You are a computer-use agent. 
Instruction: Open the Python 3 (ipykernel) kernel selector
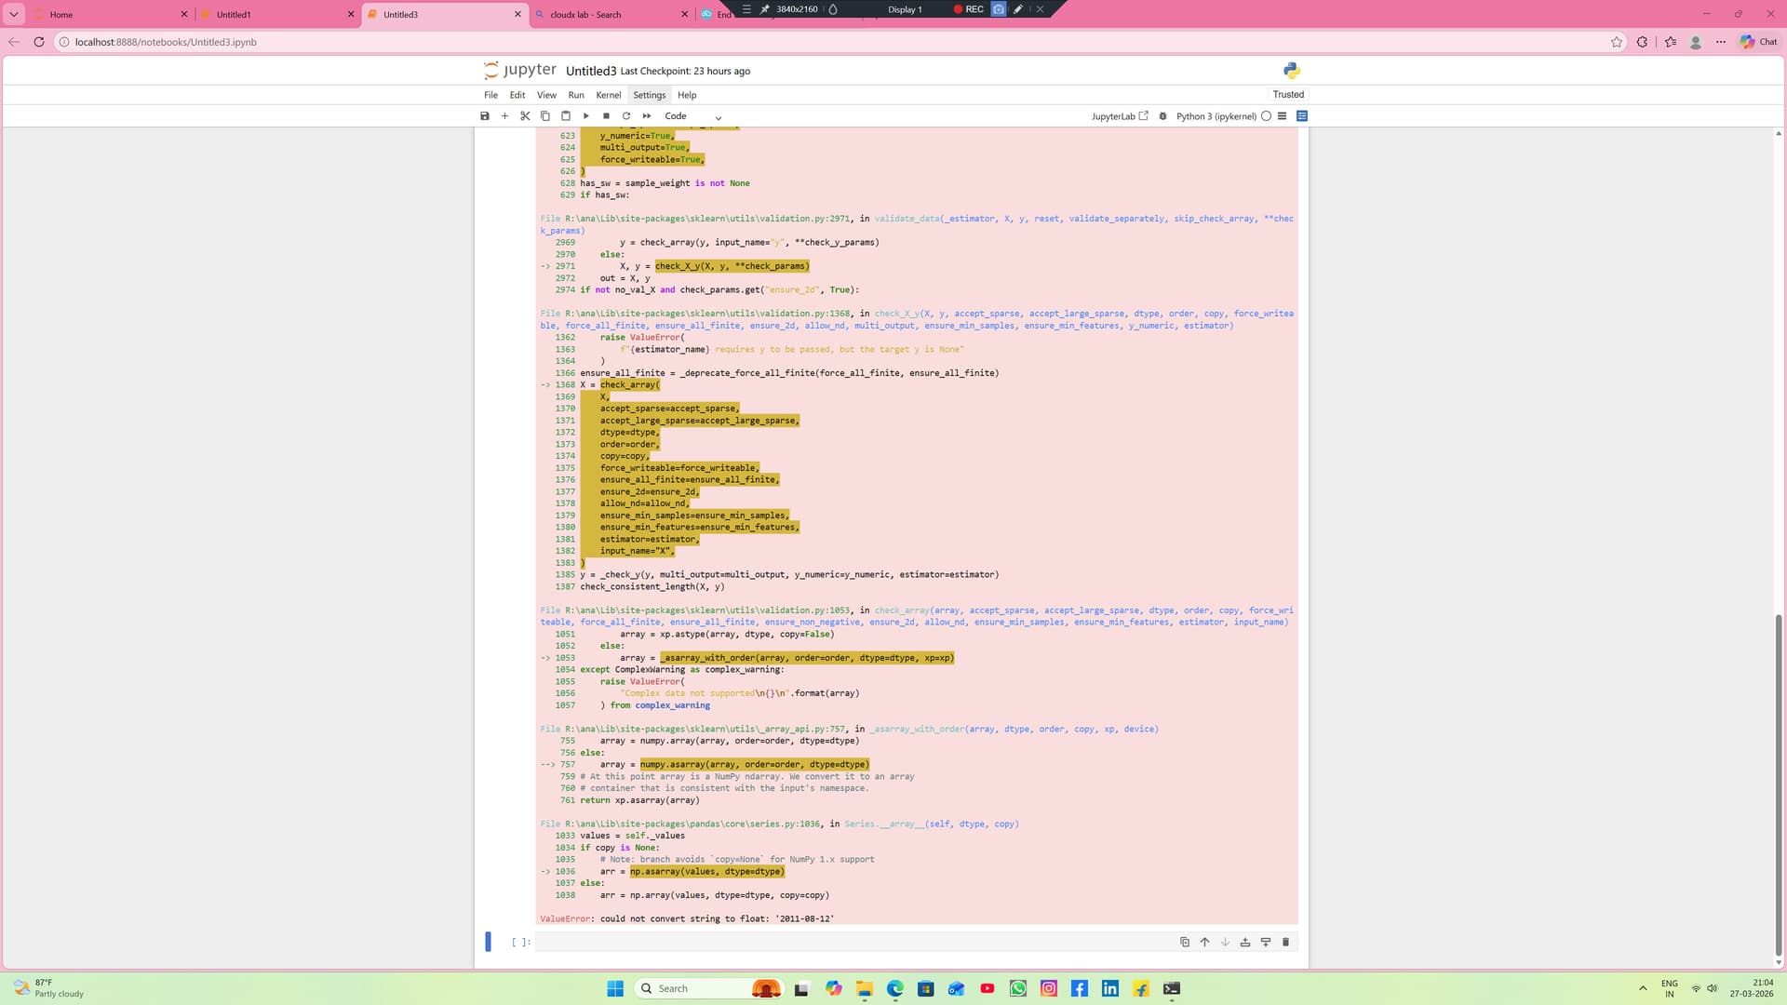(1216, 116)
